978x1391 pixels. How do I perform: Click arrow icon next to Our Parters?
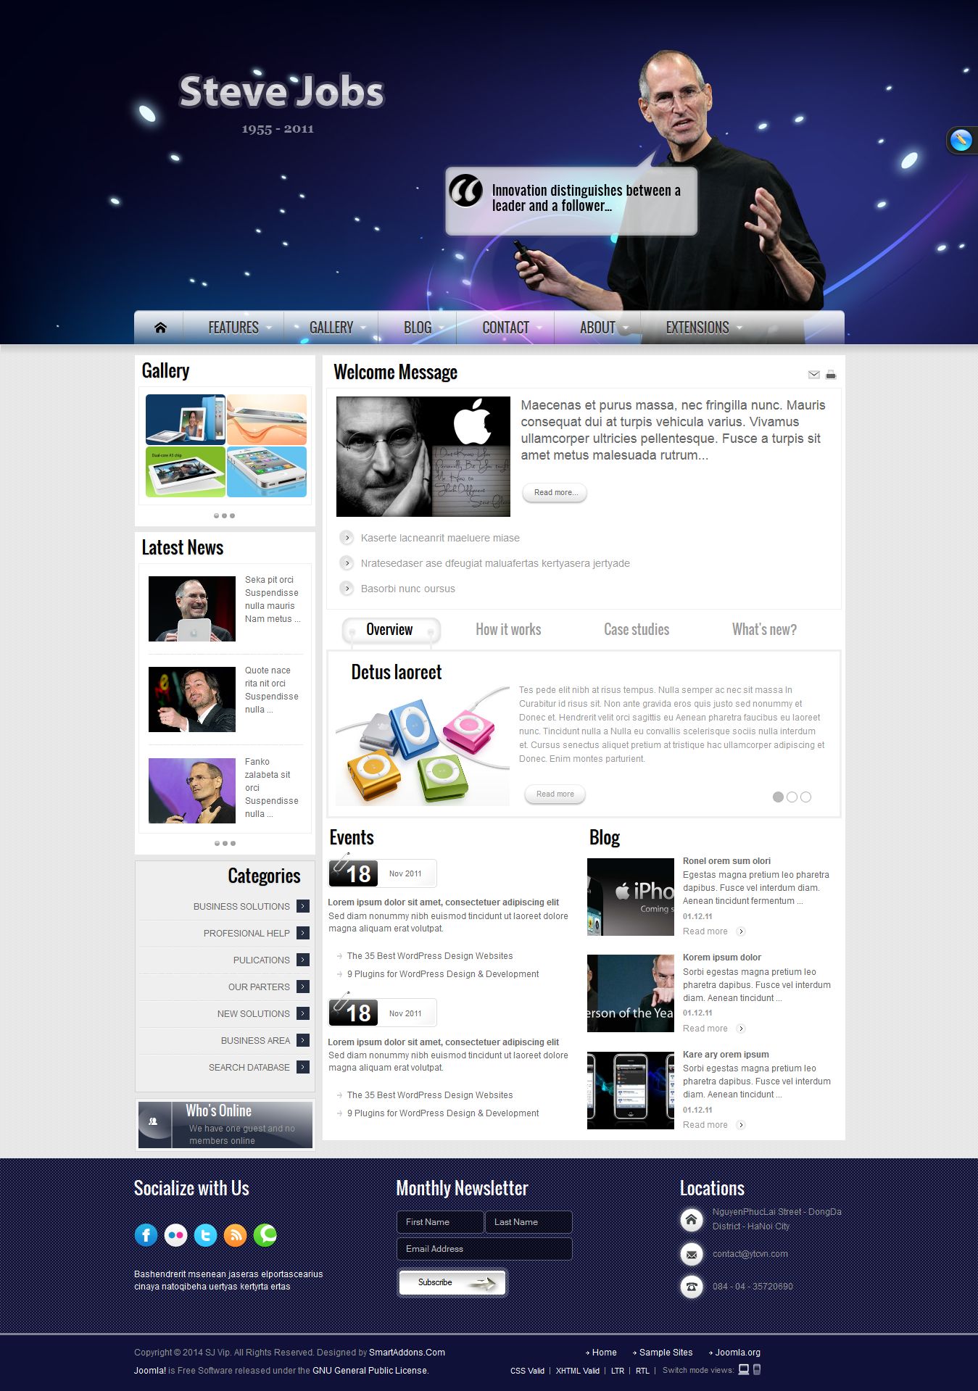tap(303, 987)
